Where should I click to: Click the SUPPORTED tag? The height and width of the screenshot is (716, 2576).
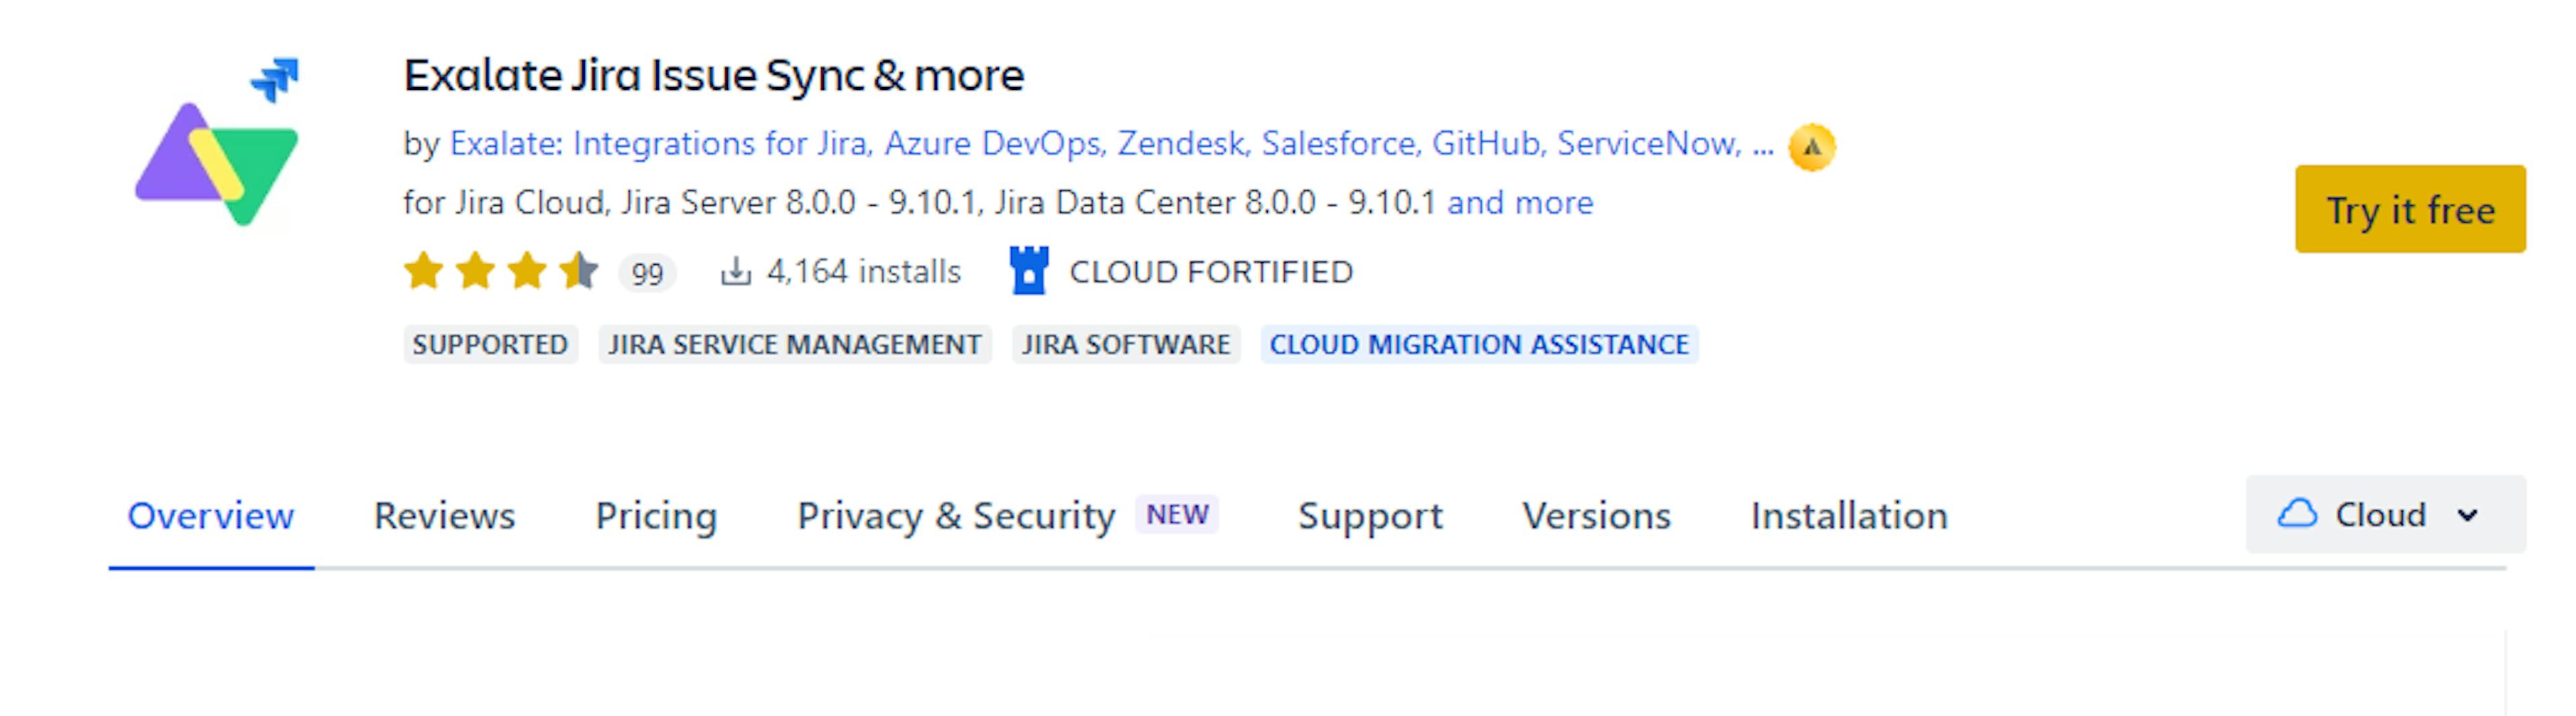pos(490,344)
